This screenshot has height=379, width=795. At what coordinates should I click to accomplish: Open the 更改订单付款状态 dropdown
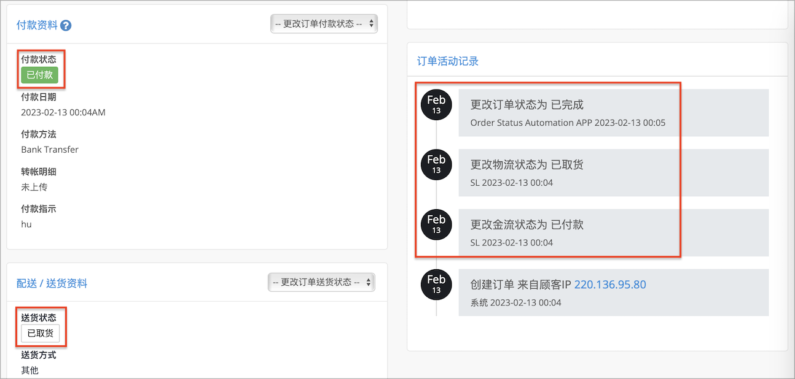tap(324, 24)
